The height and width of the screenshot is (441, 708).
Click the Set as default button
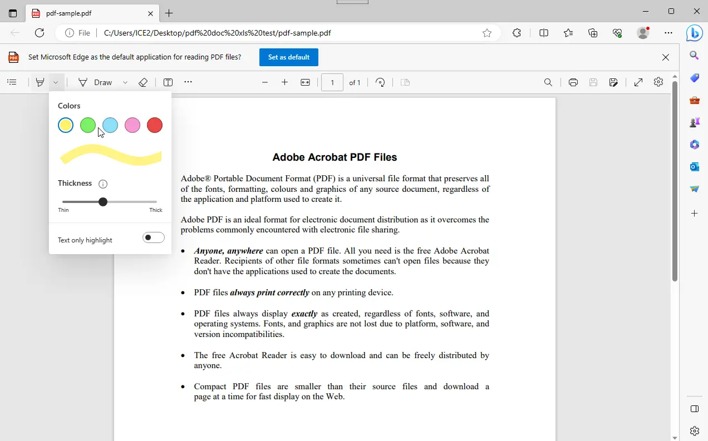pos(289,57)
